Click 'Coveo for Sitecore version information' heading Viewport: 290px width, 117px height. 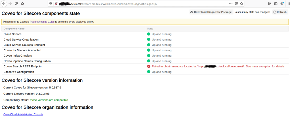(x=42, y=80)
